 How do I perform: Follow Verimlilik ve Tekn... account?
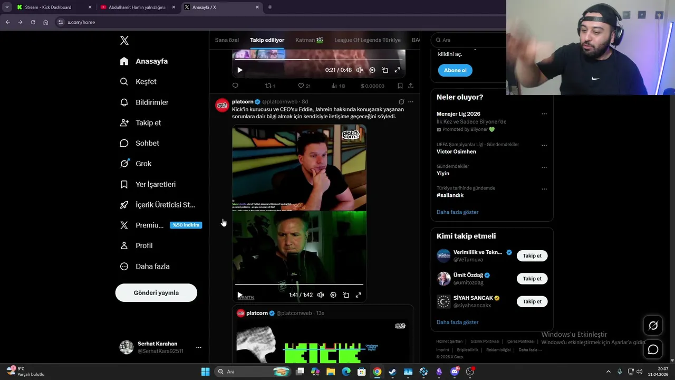pos(532,256)
